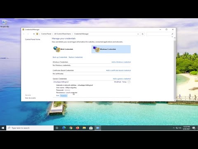Open Control Panel Home

pyautogui.click(x=33, y=39)
